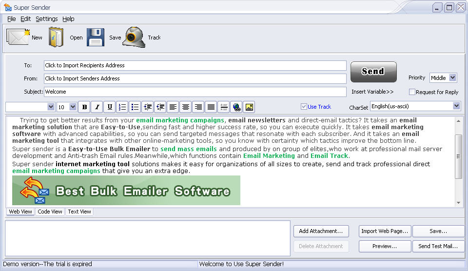468x271 pixels.
Task: Click the green 'send mass emails' link text
Action: coord(189,149)
